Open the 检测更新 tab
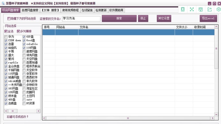The width and height of the screenshot is (221, 124). click(101, 10)
